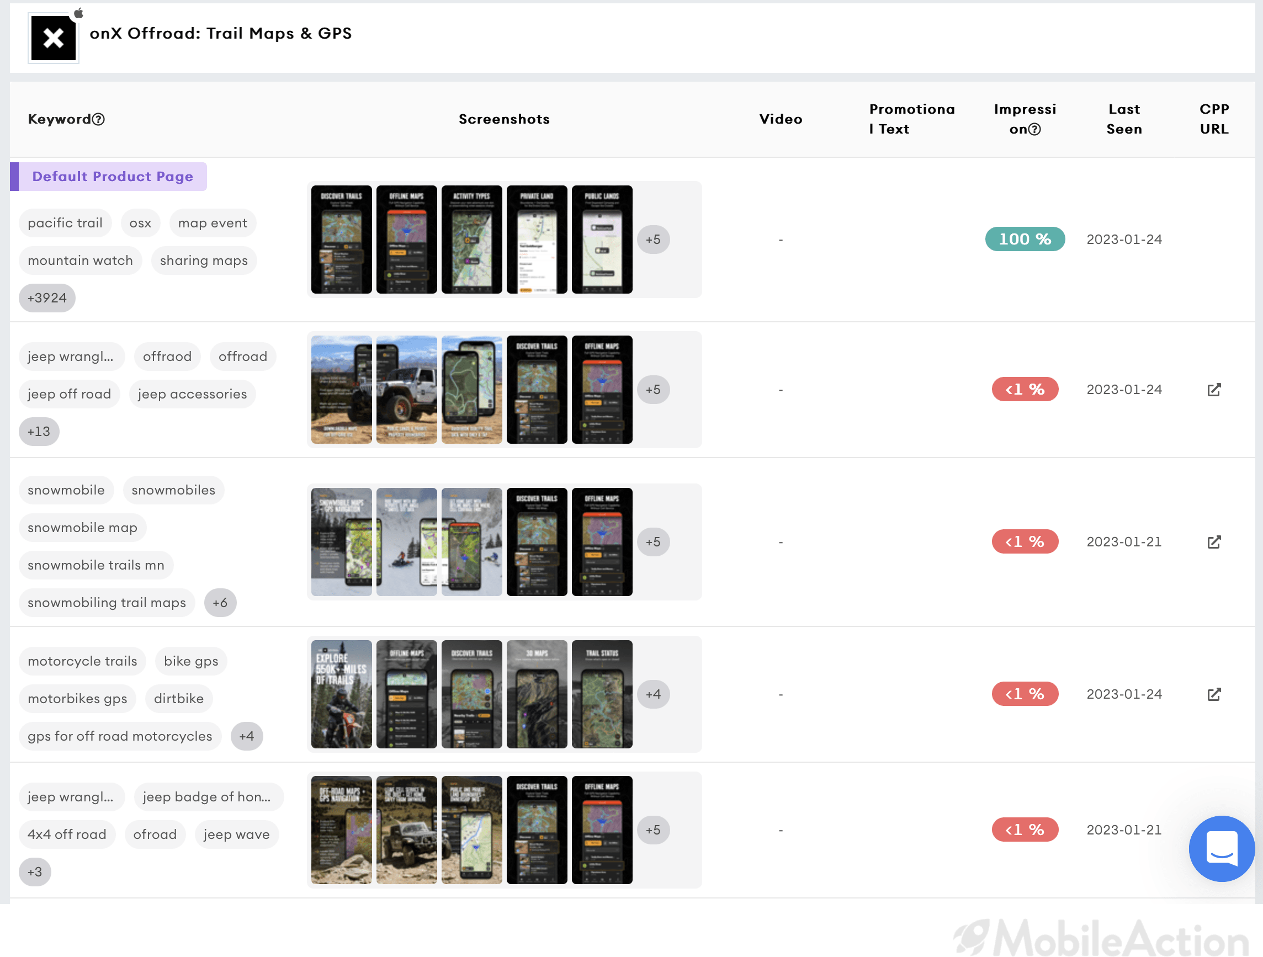Click the 'jeep accessories' keyword chip
The width and height of the screenshot is (1263, 957).
(193, 394)
